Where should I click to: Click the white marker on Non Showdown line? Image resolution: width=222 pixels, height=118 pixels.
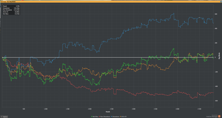click(x=199, y=94)
